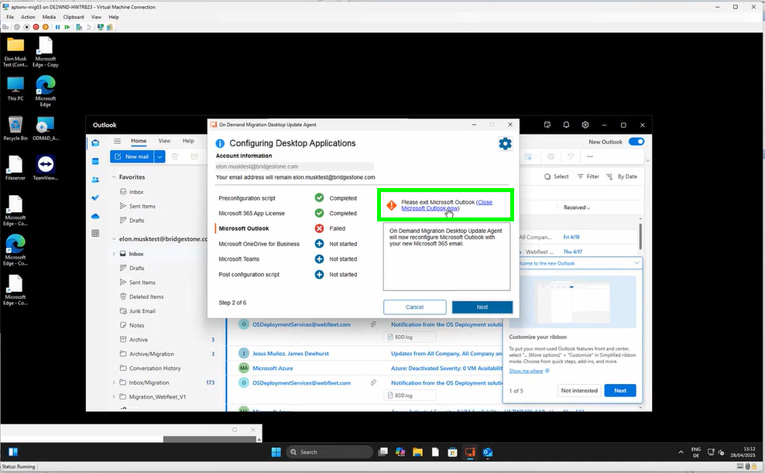This screenshot has width=765, height=473.
Task: Open More apps grid in Outlook app bar
Action: (x=96, y=234)
